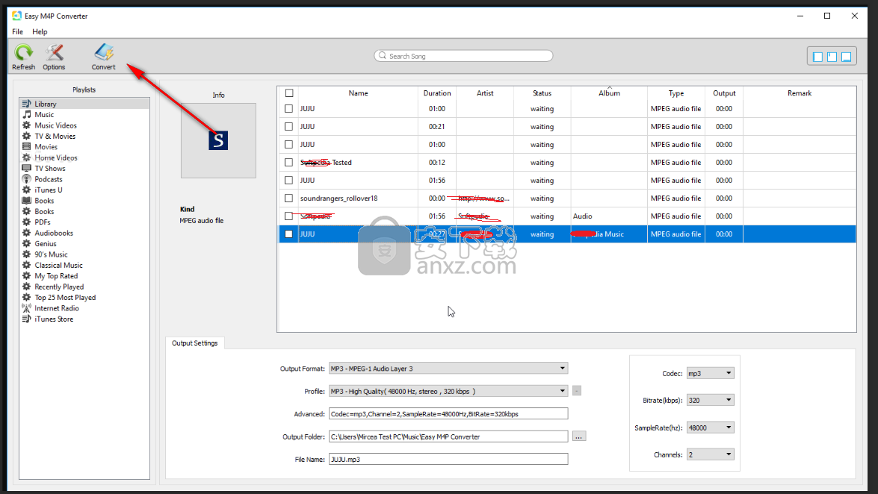Click the Music note playlist icon
The width and height of the screenshot is (878, 494).
click(26, 114)
